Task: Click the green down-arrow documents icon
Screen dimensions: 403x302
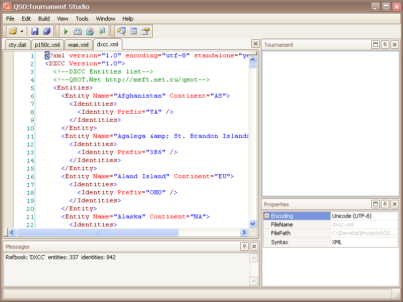Action: tap(101, 31)
